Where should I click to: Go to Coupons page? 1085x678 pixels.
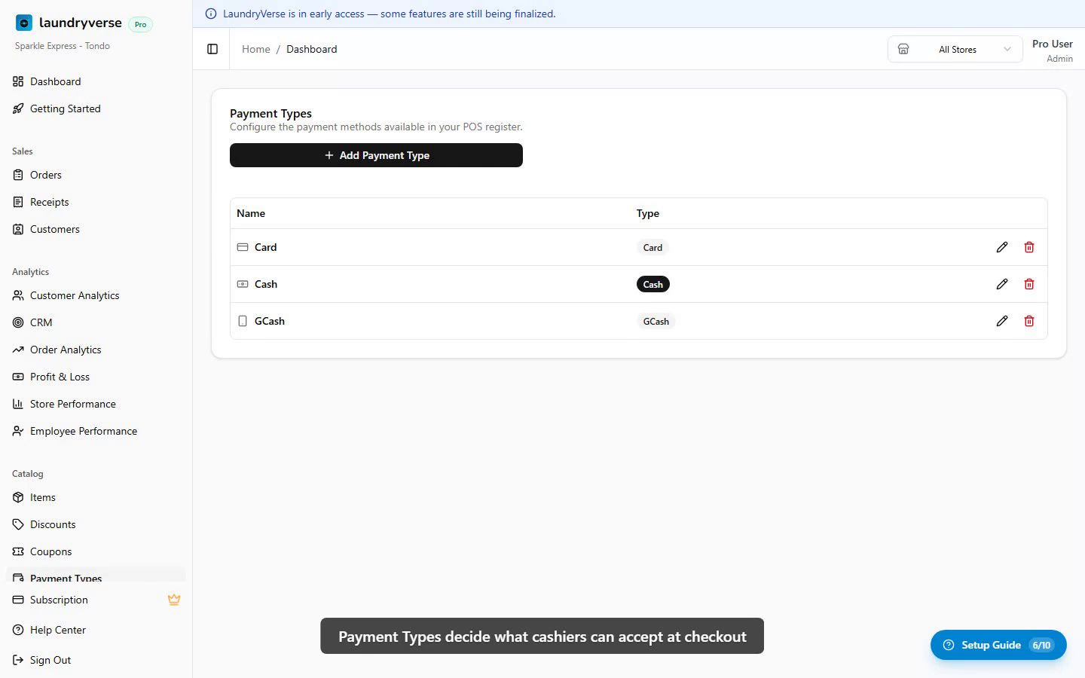pyautogui.click(x=96, y=551)
